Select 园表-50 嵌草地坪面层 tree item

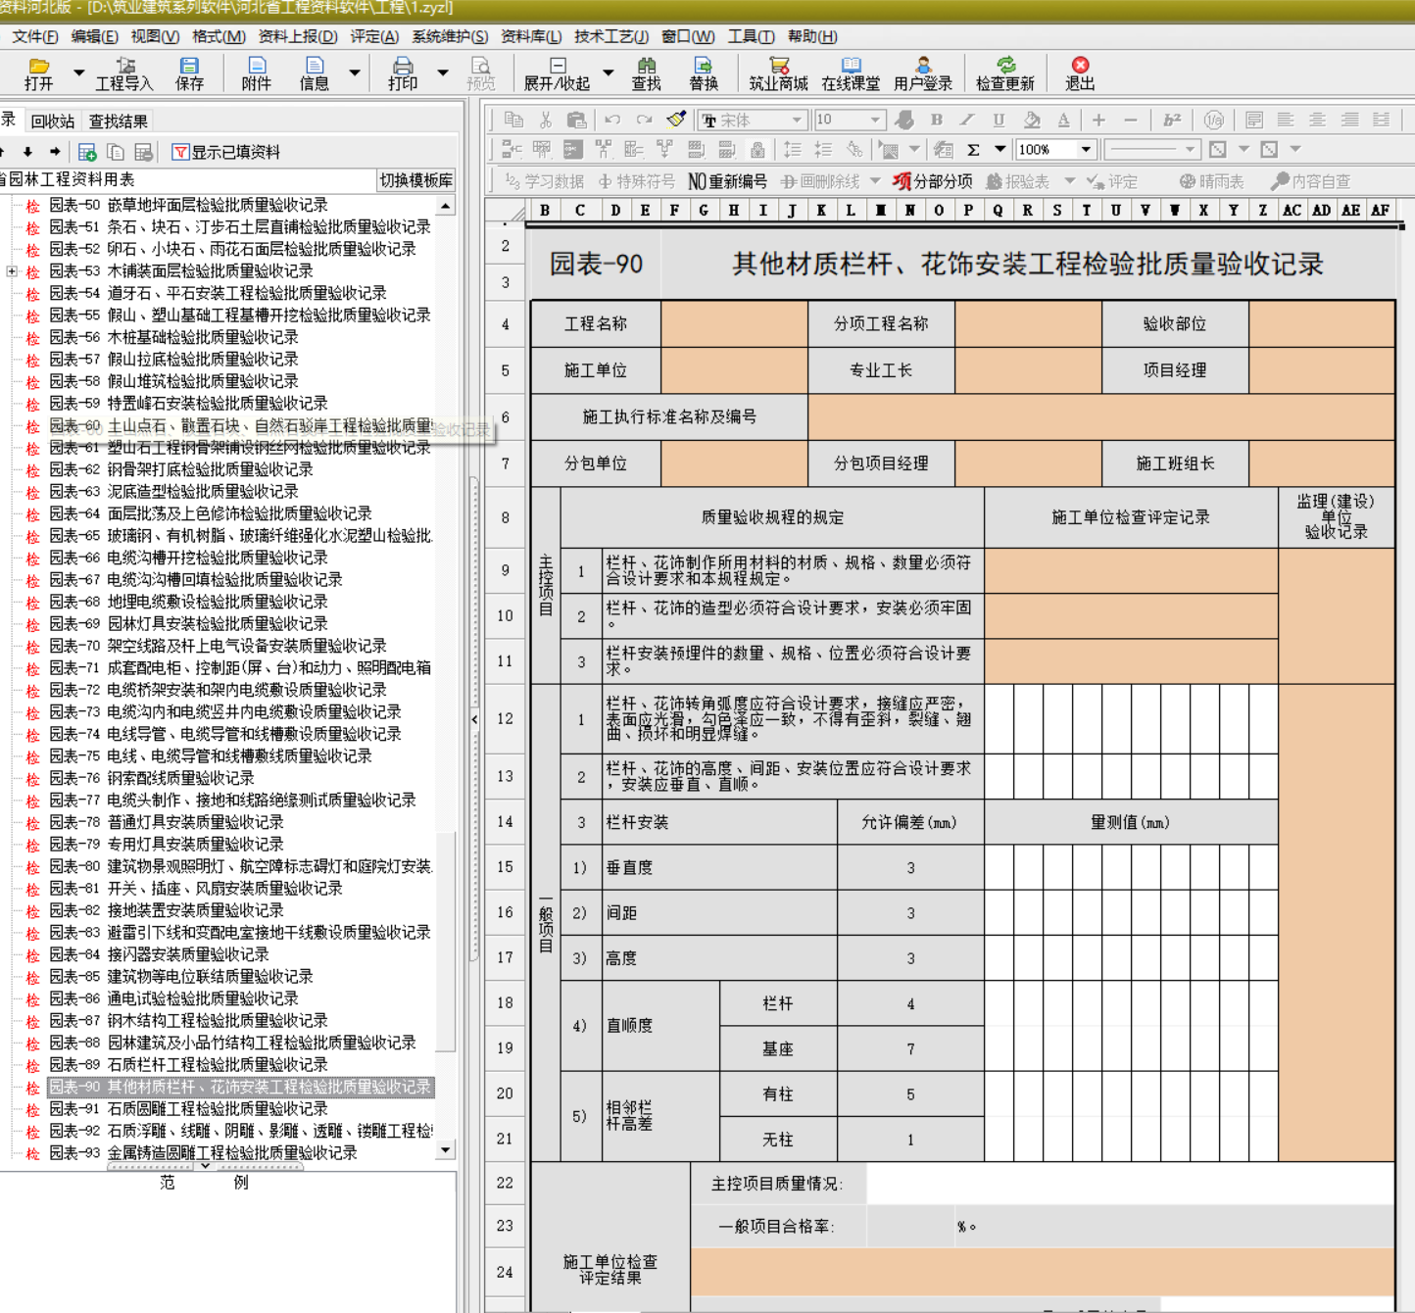coord(188,206)
